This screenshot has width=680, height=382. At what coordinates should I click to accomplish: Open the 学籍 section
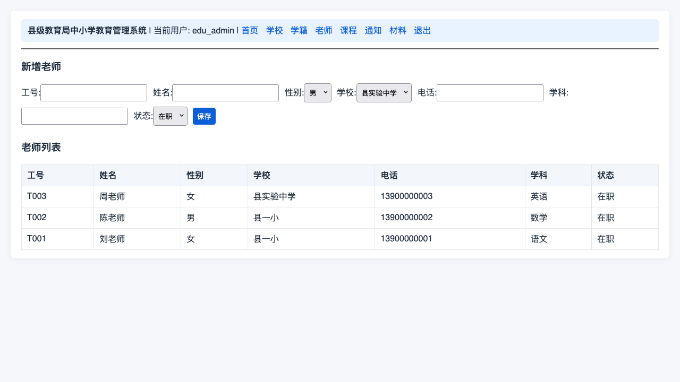pyautogui.click(x=299, y=31)
